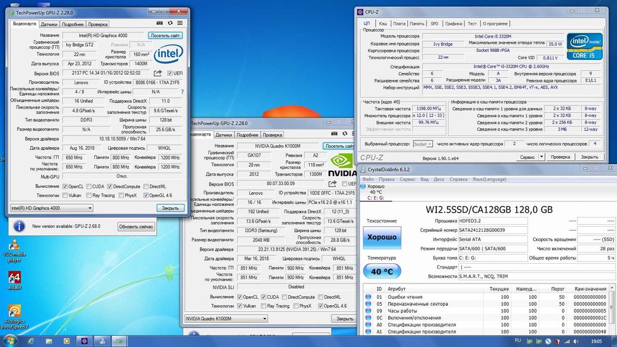Click BIOS export arrow icon in Intel GPU-Z
617x347 pixels.
(x=158, y=73)
